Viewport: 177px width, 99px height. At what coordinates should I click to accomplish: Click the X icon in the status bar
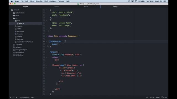(17, 97)
